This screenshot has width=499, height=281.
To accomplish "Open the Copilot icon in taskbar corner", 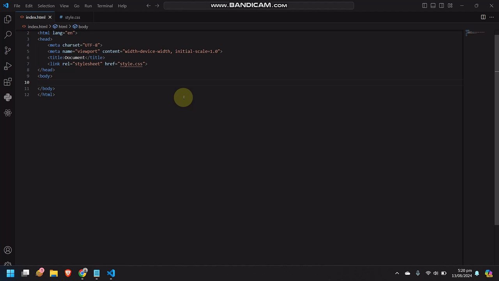I will pyautogui.click(x=488, y=273).
